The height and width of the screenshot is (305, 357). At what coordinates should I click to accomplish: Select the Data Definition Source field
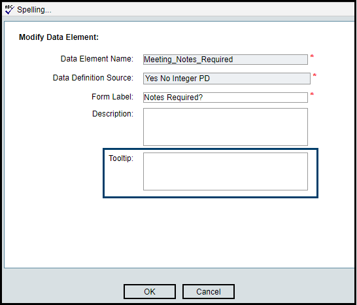(227, 79)
